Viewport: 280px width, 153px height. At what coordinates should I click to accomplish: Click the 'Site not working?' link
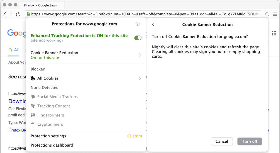pyautogui.click(x=47, y=40)
